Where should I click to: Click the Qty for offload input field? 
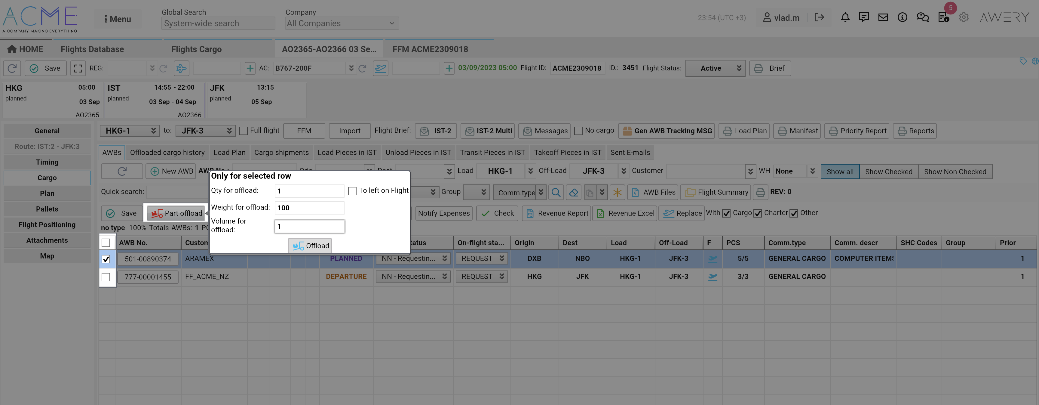309,191
